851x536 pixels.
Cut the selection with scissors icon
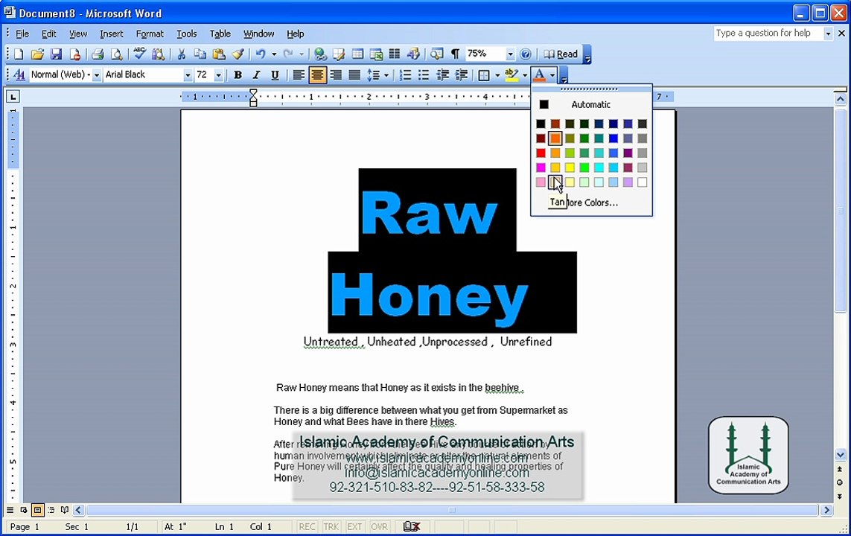(x=181, y=54)
